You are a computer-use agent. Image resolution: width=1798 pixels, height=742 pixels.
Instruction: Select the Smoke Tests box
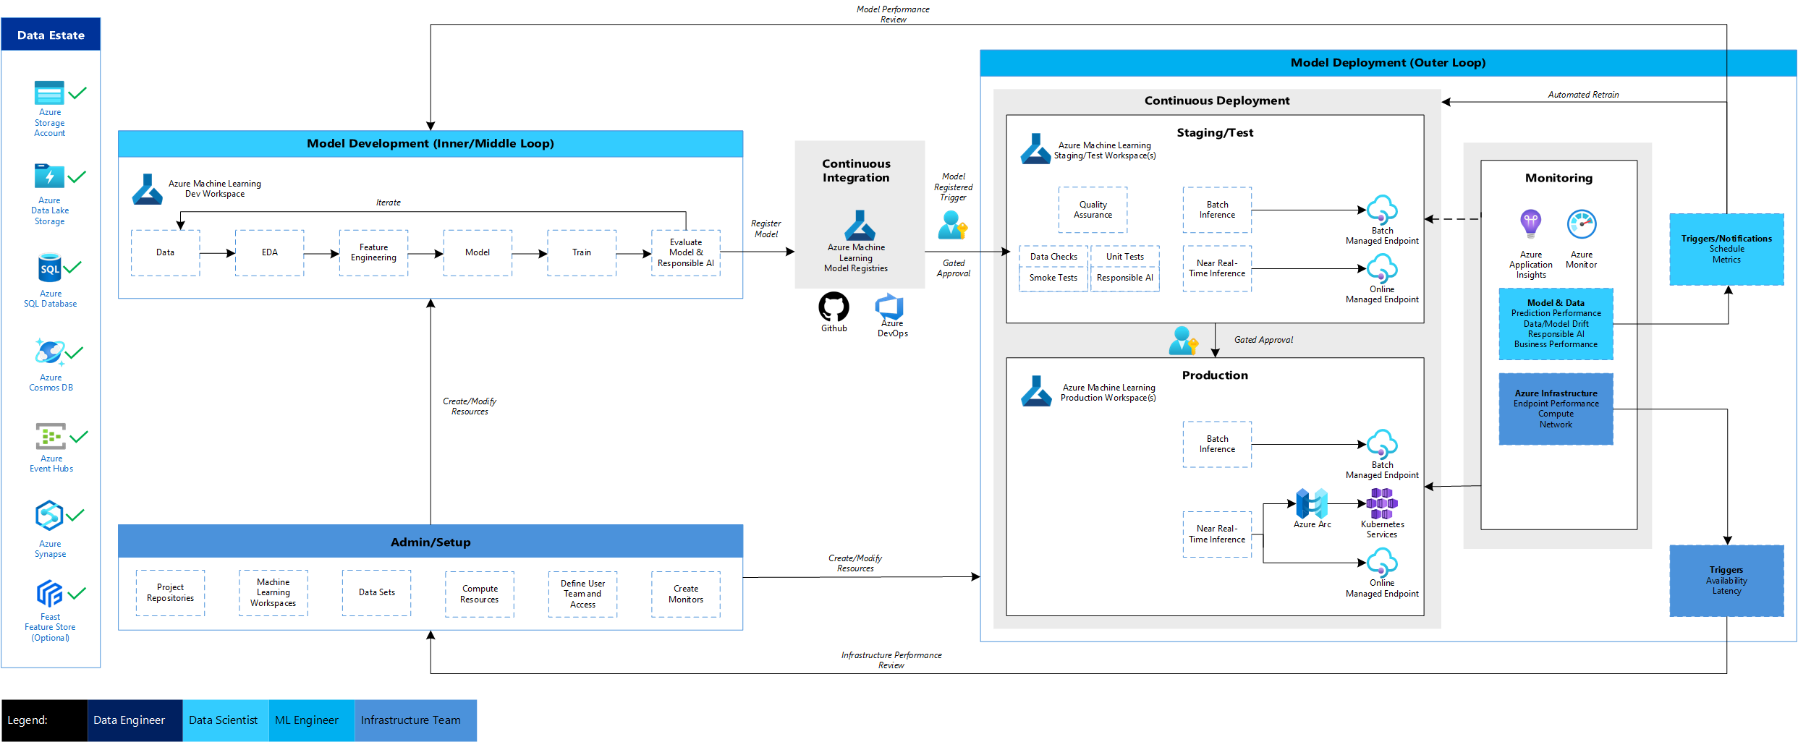[x=1053, y=279]
